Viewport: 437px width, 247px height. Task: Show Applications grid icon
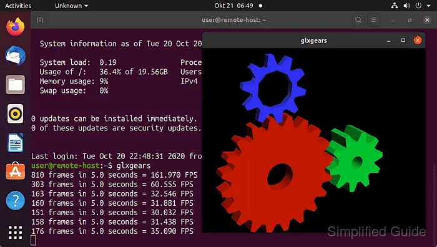click(x=16, y=233)
